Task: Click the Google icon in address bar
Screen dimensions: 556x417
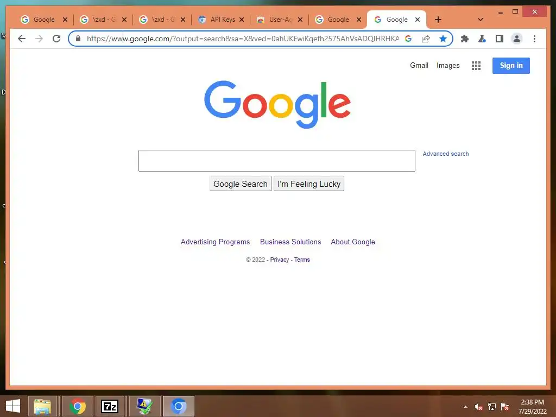Action: coord(408,39)
